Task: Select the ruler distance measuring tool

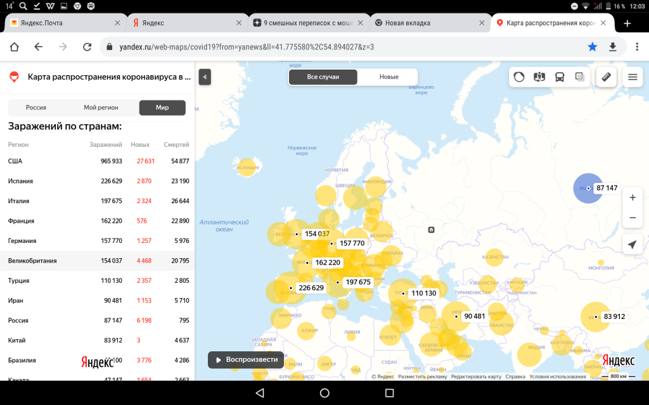Action: 607,77
